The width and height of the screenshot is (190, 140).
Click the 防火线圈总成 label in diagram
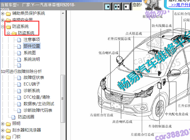point(162,26)
